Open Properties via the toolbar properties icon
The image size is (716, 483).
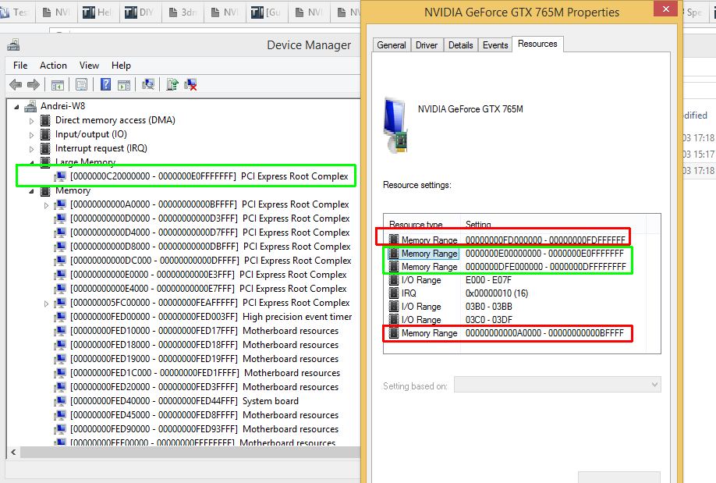(x=82, y=84)
